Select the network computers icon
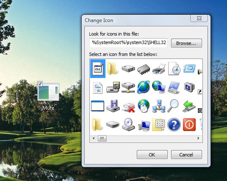 159,106
